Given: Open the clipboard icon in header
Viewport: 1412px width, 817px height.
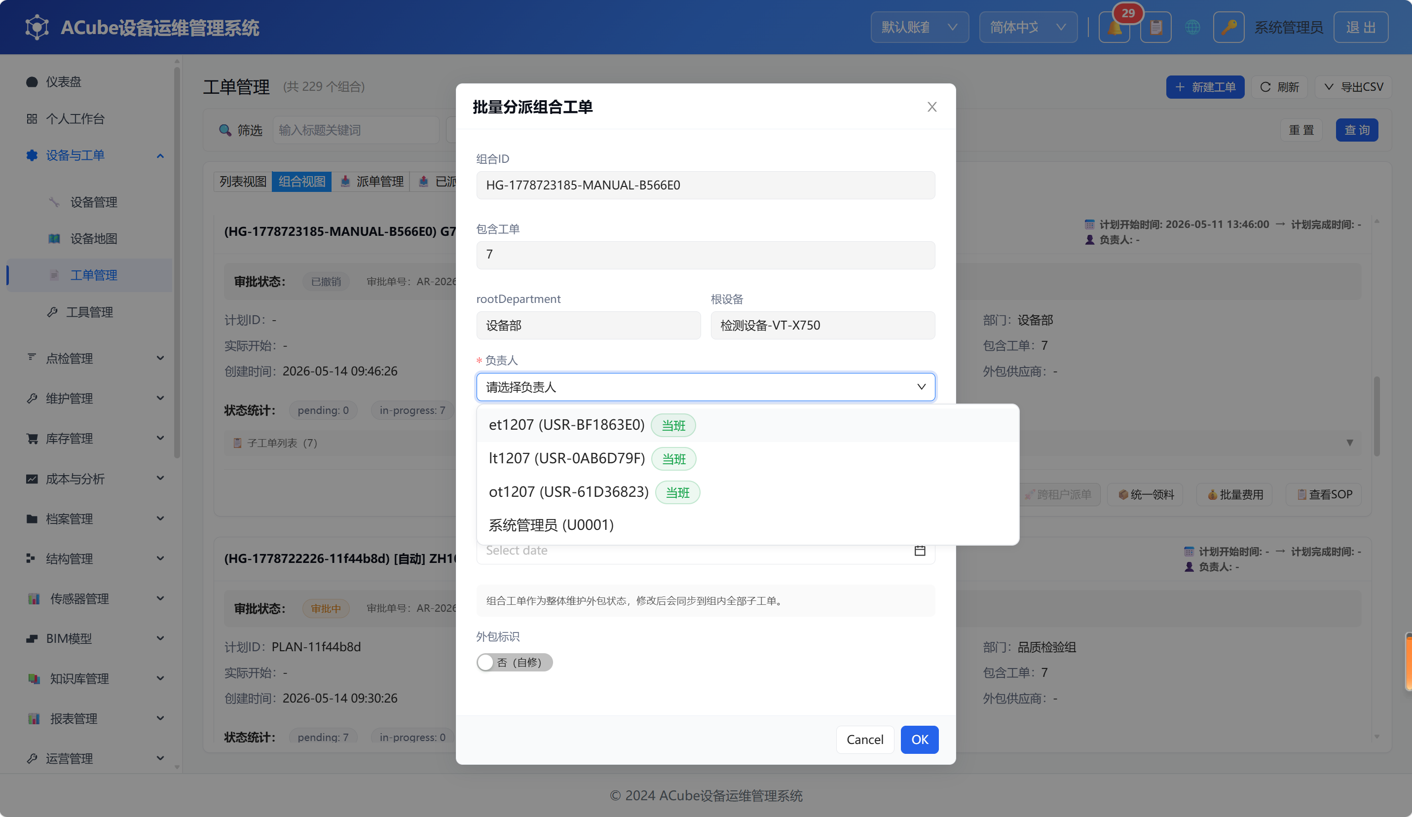Looking at the screenshot, I should coord(1155,28).
